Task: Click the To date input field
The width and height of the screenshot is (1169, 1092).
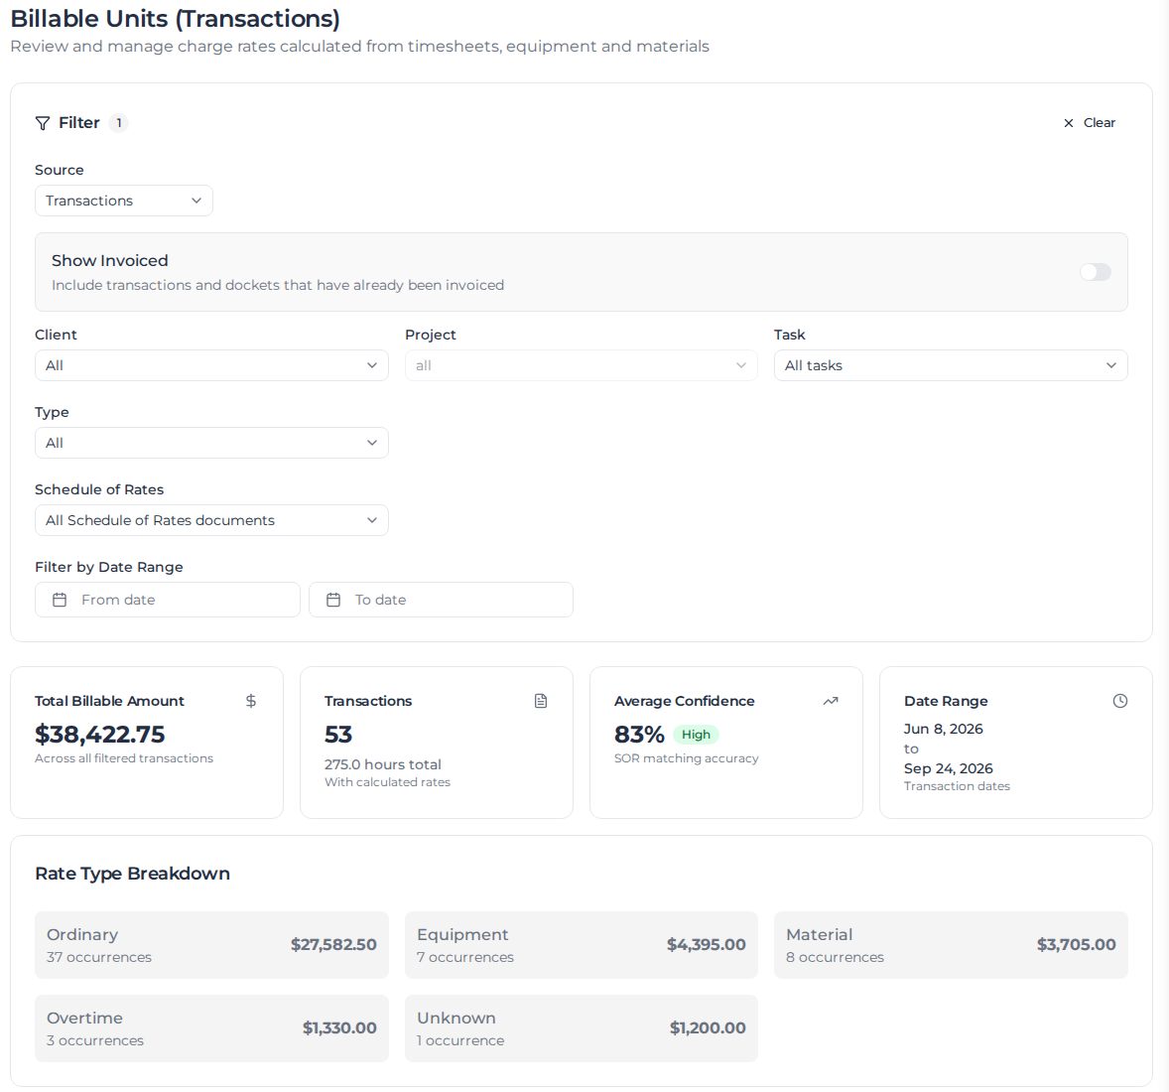Action: tap(442, 600)
